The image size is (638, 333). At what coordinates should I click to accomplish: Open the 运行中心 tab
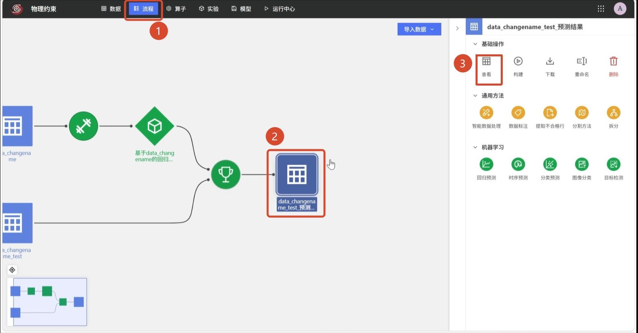click(279, 9)
